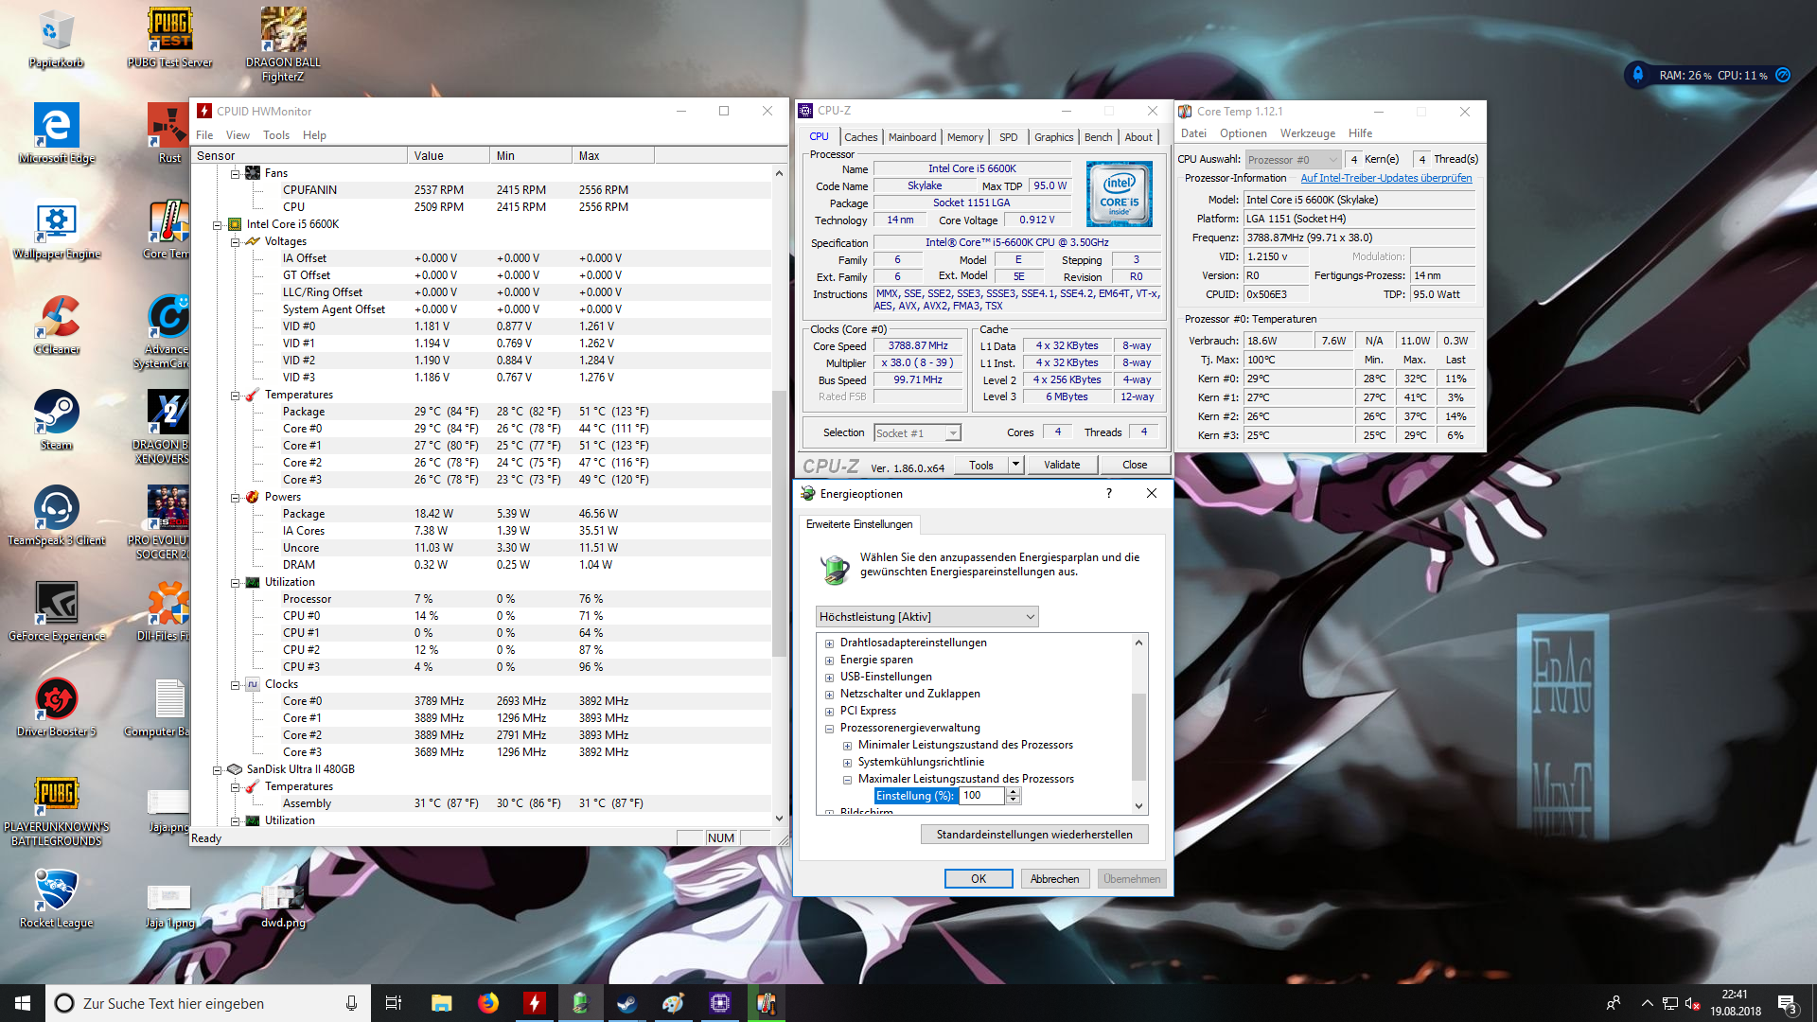Open Rocket League desktop icon

pyautogui.click(x=56, y=891)
